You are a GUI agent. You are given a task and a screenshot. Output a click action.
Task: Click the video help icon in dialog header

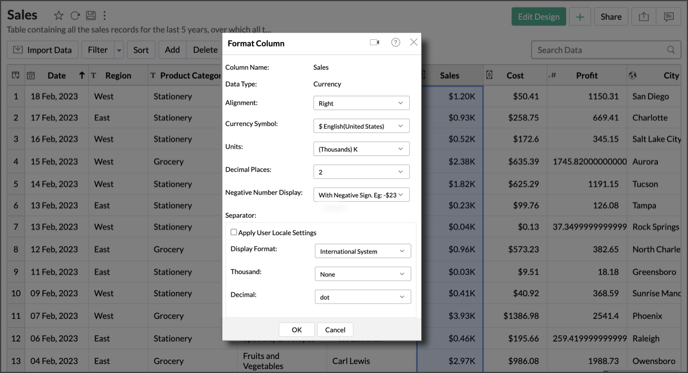[374, 43]
